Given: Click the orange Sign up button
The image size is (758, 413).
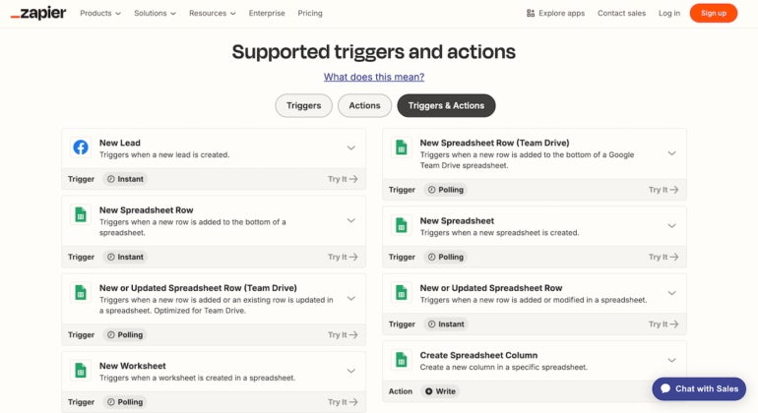Looking at the screenshot, I should pyautogui.click(x=714, y=13).
